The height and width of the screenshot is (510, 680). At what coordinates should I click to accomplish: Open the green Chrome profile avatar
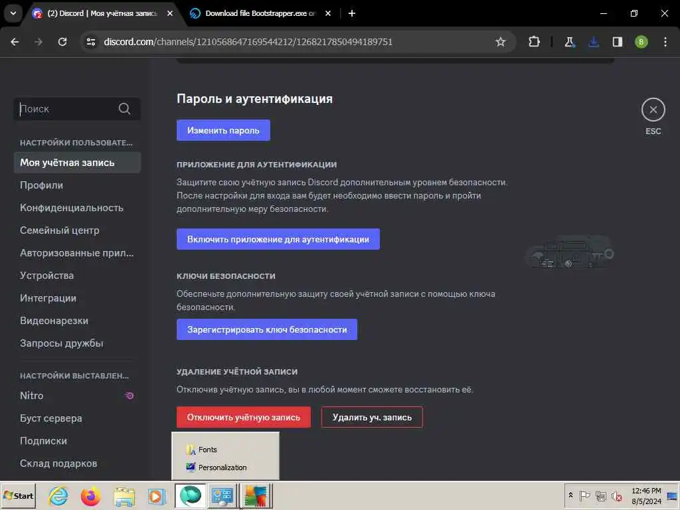[x=641, y=42]
